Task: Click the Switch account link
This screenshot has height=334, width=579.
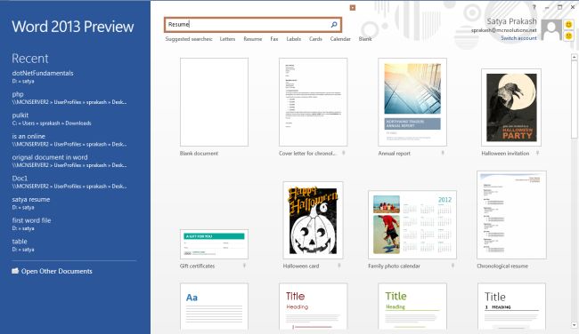Action: click(518, 38)
